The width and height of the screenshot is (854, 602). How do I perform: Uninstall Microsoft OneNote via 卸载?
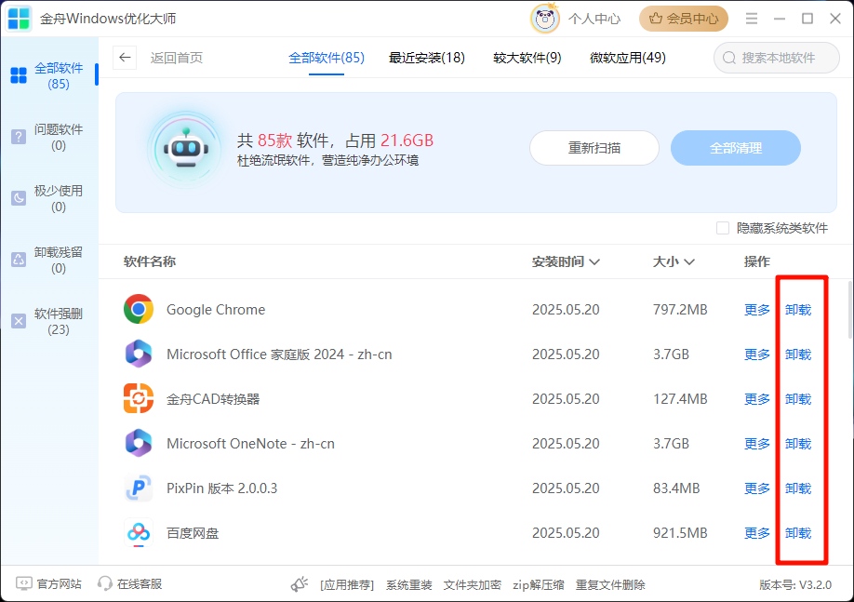tap(798, 444)
